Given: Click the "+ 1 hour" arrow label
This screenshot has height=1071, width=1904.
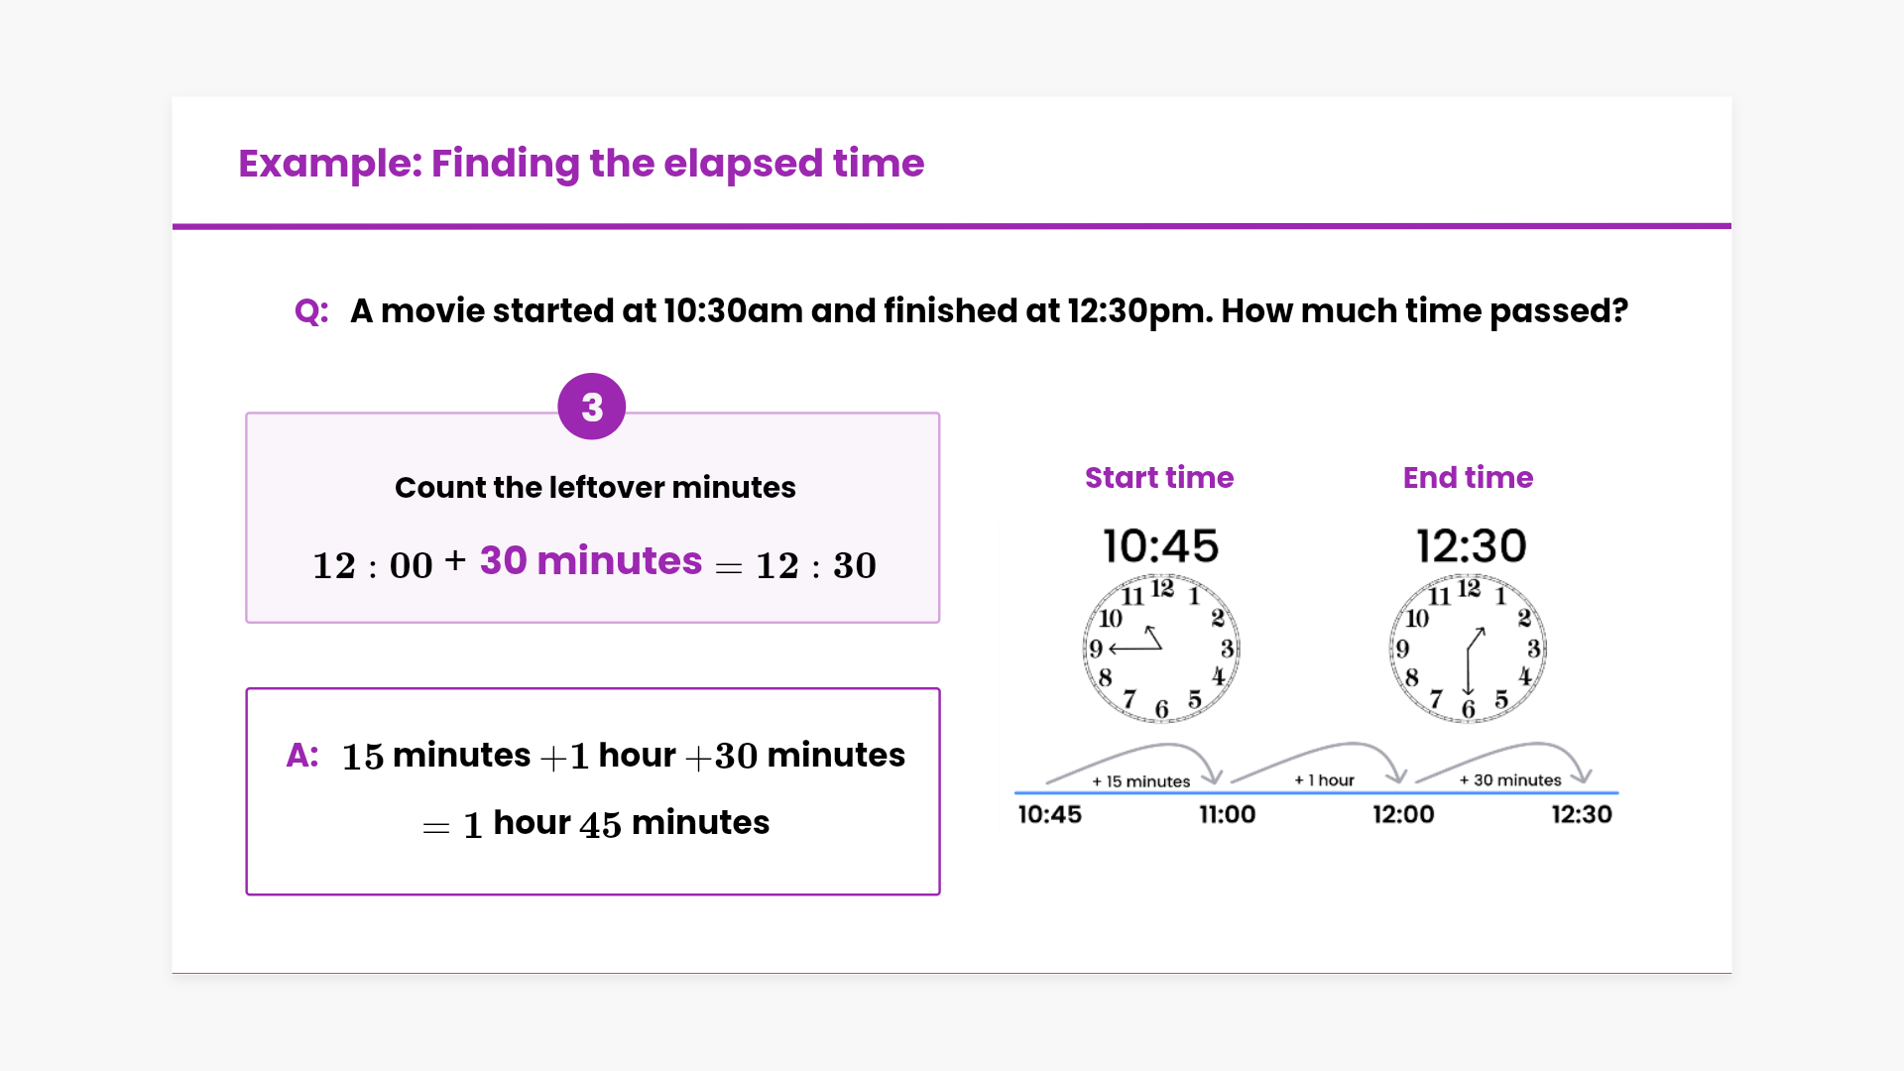Looking at the screenshot, I should 1324,780.
